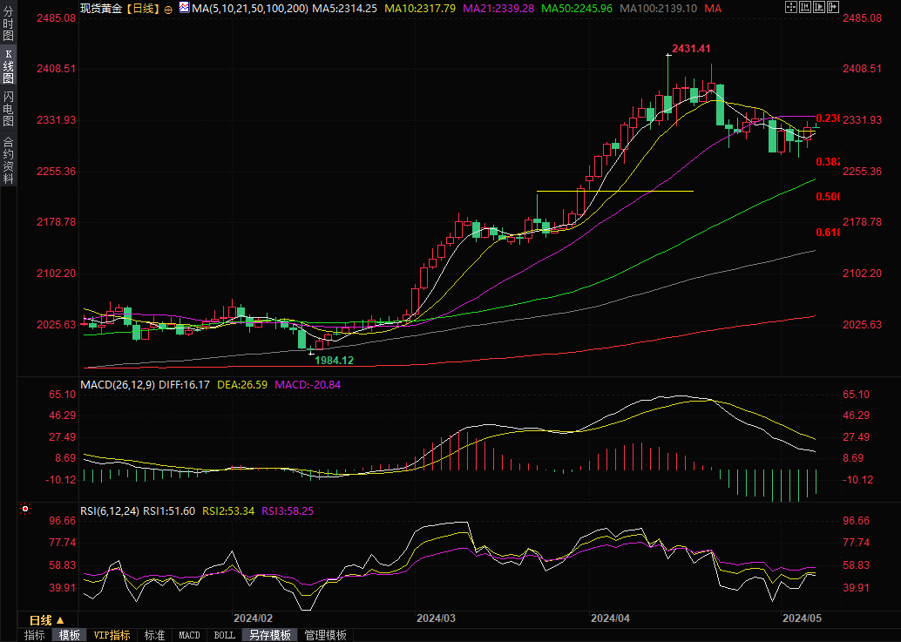Open the 闪电图 sidebar tab

(x=8, y=107)
